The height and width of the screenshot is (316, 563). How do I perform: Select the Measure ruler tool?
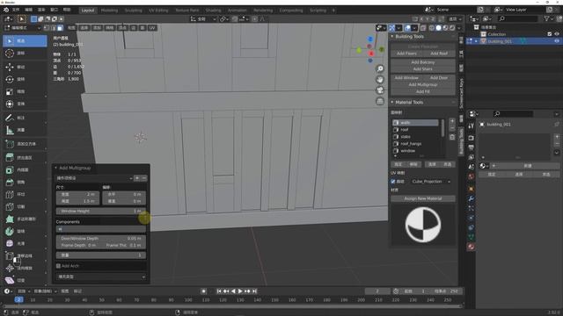(25, 130)
